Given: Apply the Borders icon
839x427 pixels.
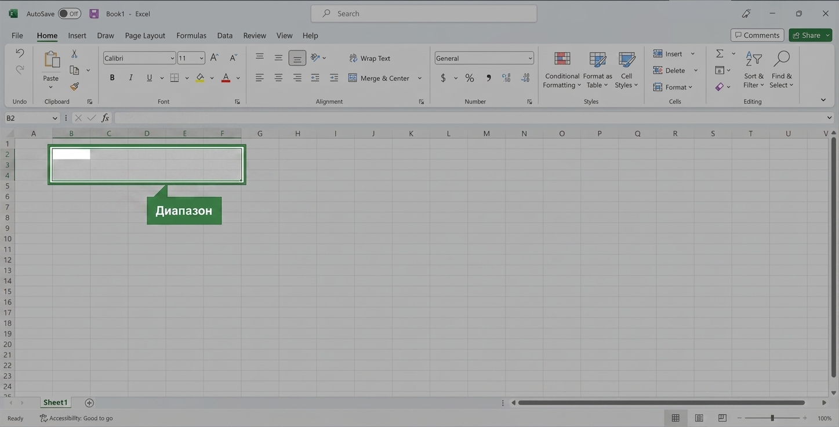Looking at the screenshot, I should tap(174, 78).
